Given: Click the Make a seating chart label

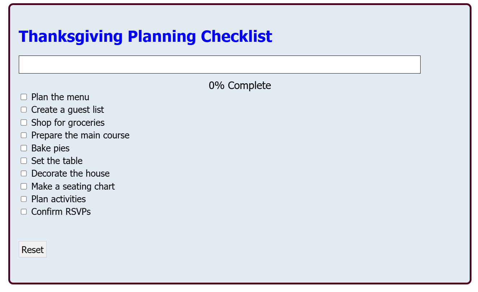Looking at the screenshot, I should pyautogui.click(x=73, y=186).
